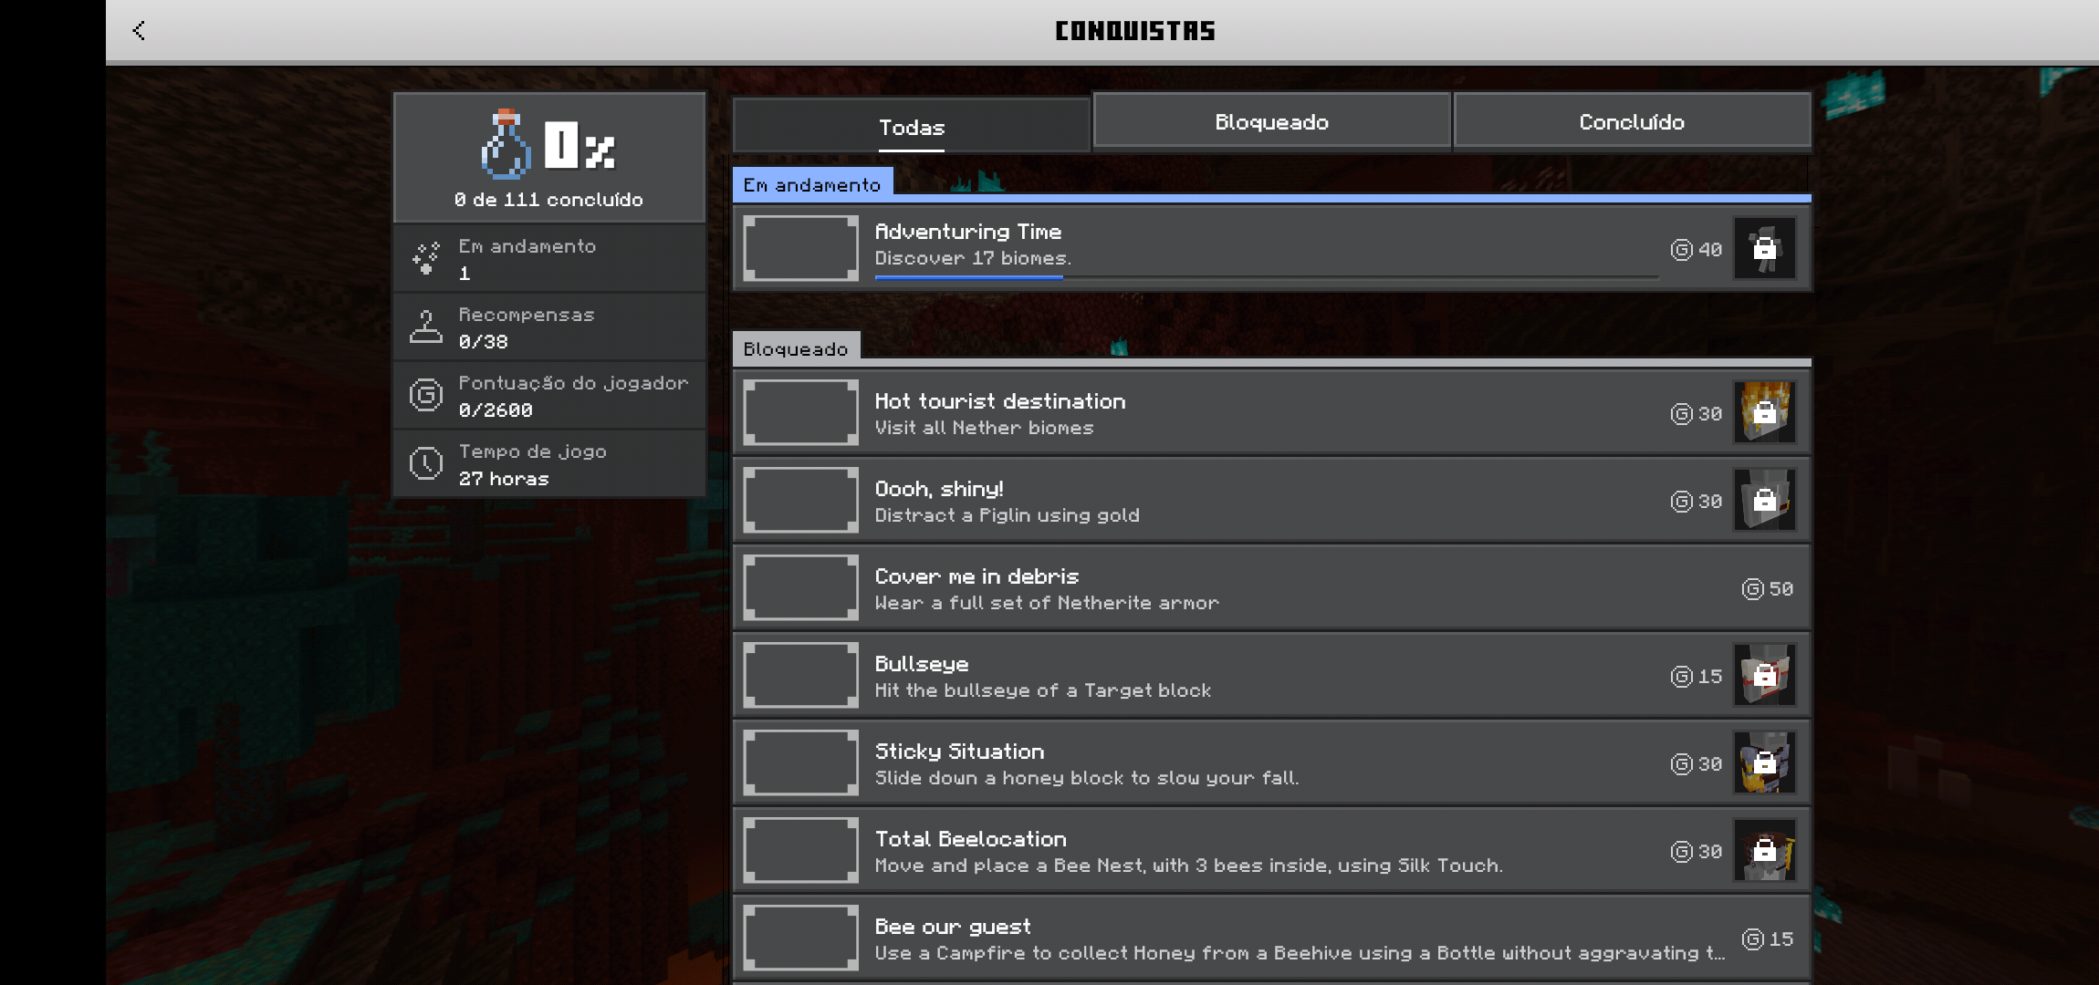Open the Concluído tab
Viewport: 2099px width, 985px height.
click(x=1632, y=121)
